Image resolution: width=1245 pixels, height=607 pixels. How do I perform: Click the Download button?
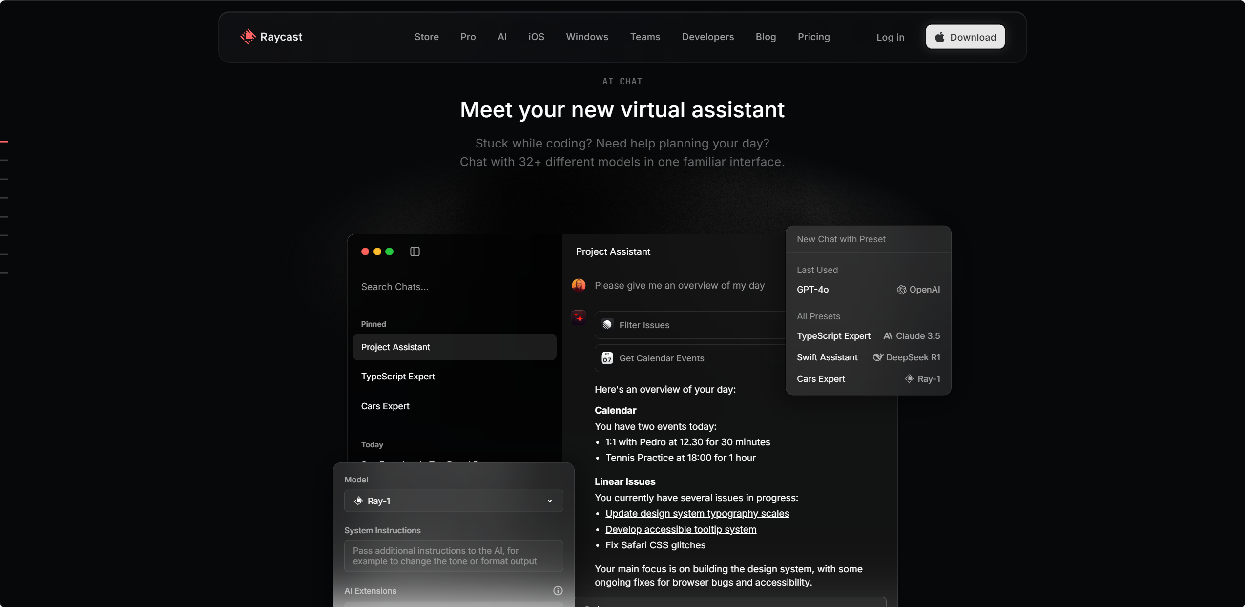[965, 37]
